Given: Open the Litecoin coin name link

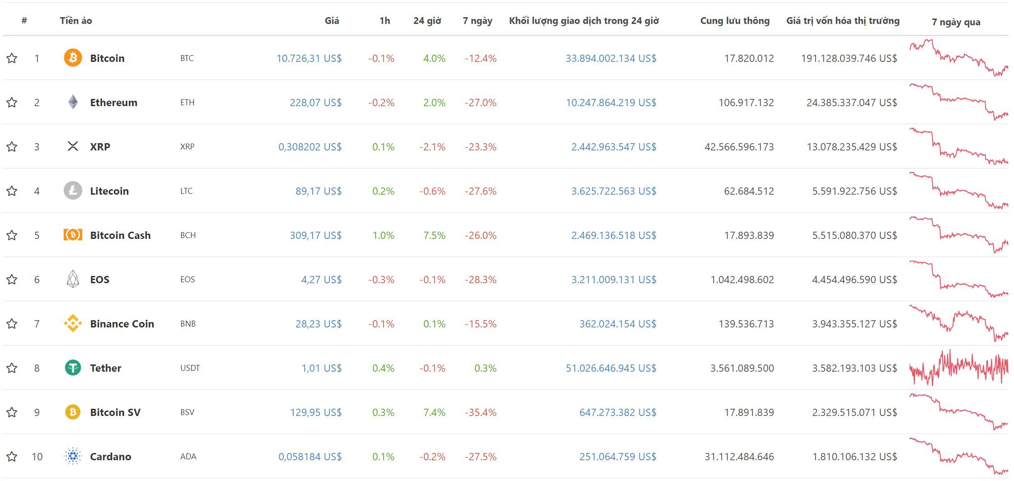Looking at the screenshot, I should (109, 191).
